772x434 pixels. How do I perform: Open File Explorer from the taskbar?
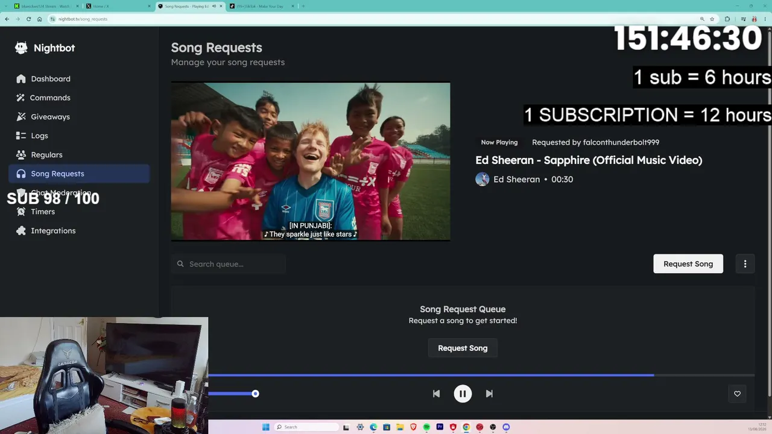click(x=400, y=427)
